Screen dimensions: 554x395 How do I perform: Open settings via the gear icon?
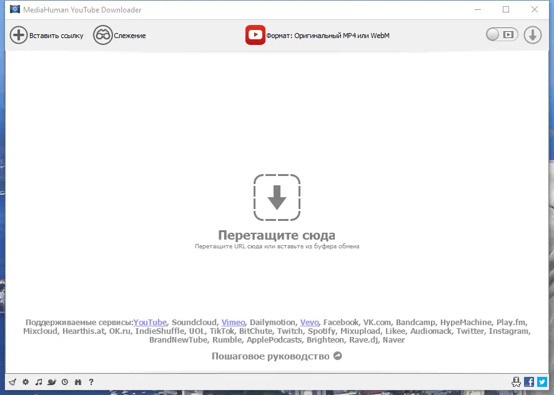pos(25,381)
